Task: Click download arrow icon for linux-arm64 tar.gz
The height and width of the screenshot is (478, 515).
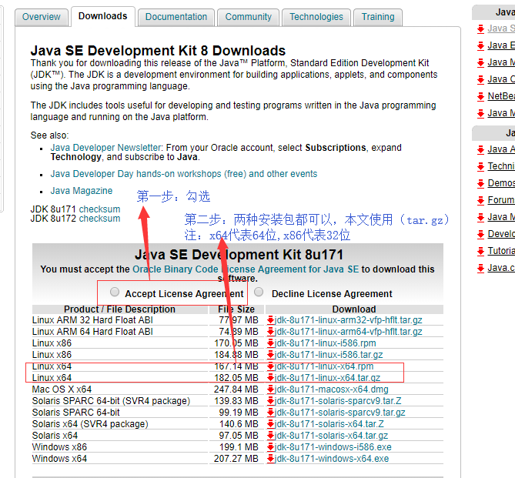Action: click(x=271, y=332)
